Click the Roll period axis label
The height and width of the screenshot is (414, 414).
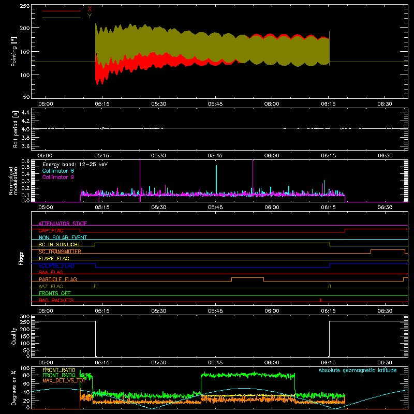[x=16, y=129]
